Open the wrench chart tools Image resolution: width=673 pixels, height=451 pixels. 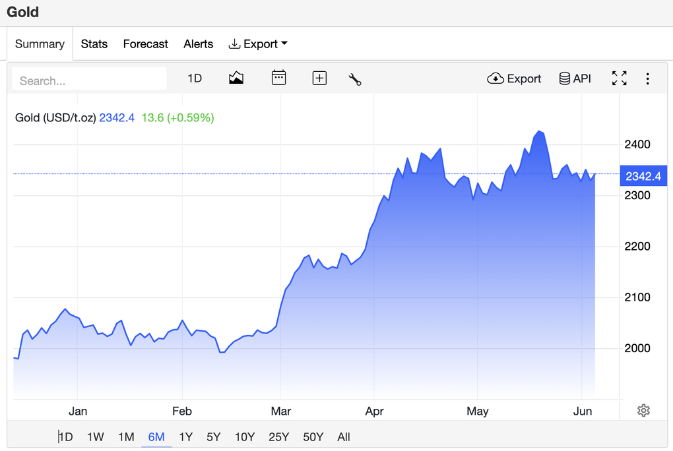355,79
